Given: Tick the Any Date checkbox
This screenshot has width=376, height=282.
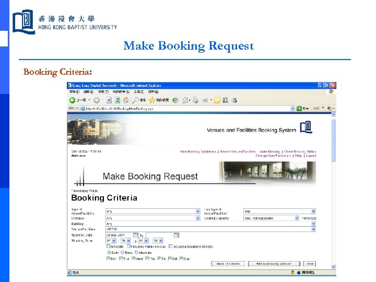Looking at the screenshot, I should (x=108, y=246).
